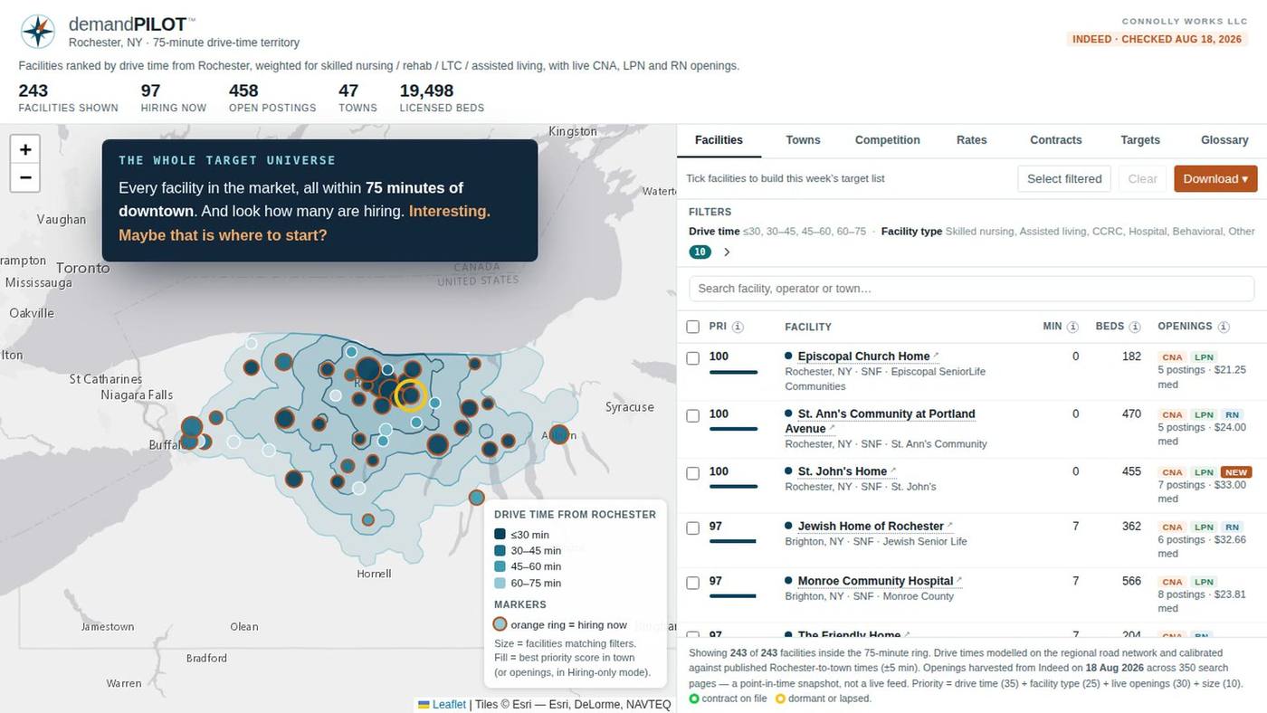
Task: Click RN badge on Jewish Home of Rochester row
Action: click(x=1232, y=528)
